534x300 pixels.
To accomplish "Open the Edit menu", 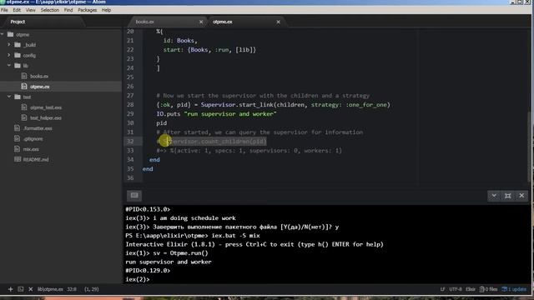I will pyautogui.click(x=17, y=10).
